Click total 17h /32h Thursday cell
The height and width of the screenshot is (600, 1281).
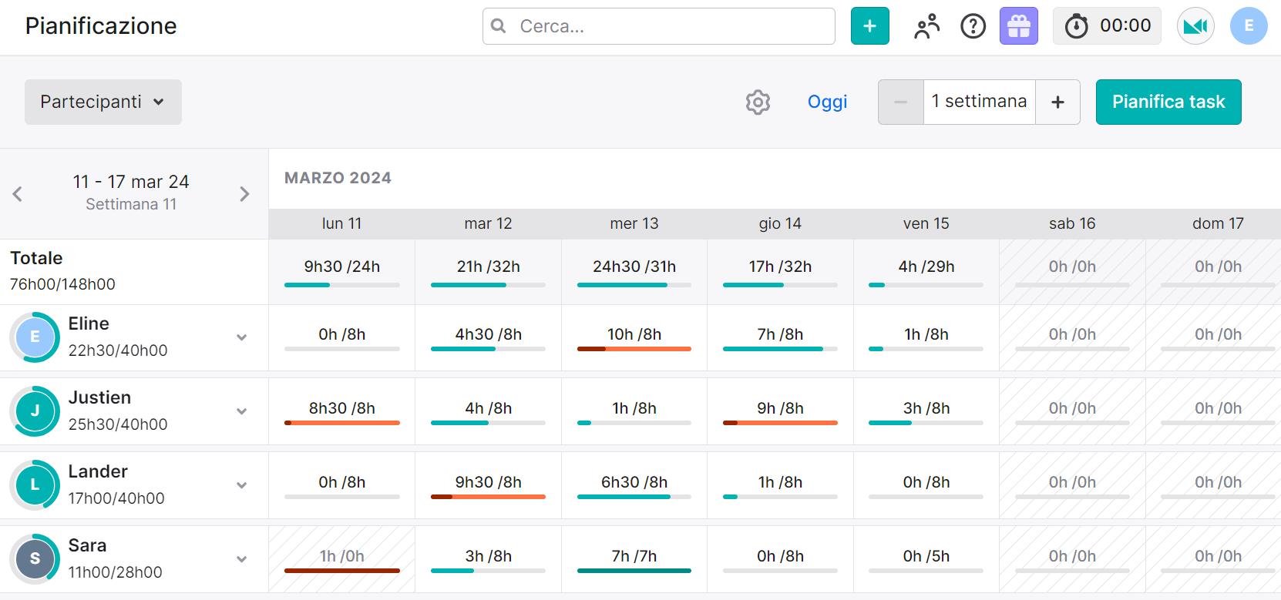(780, 272)
